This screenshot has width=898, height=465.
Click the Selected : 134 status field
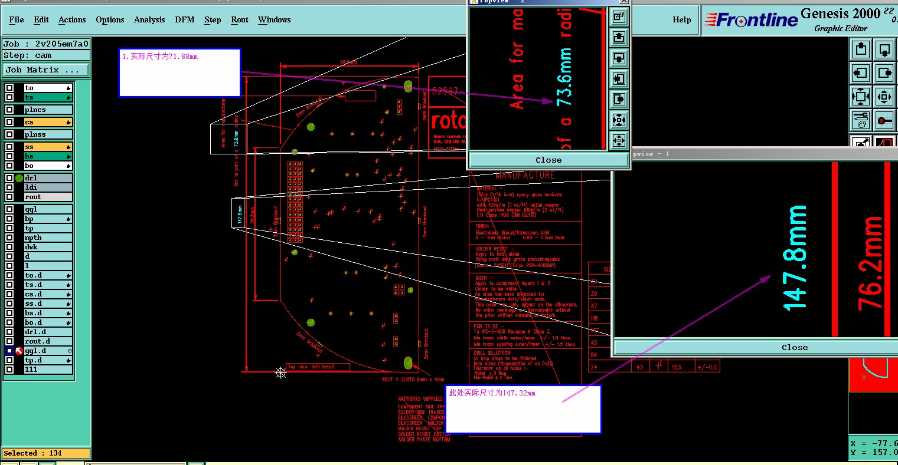[x=46, y=453]
